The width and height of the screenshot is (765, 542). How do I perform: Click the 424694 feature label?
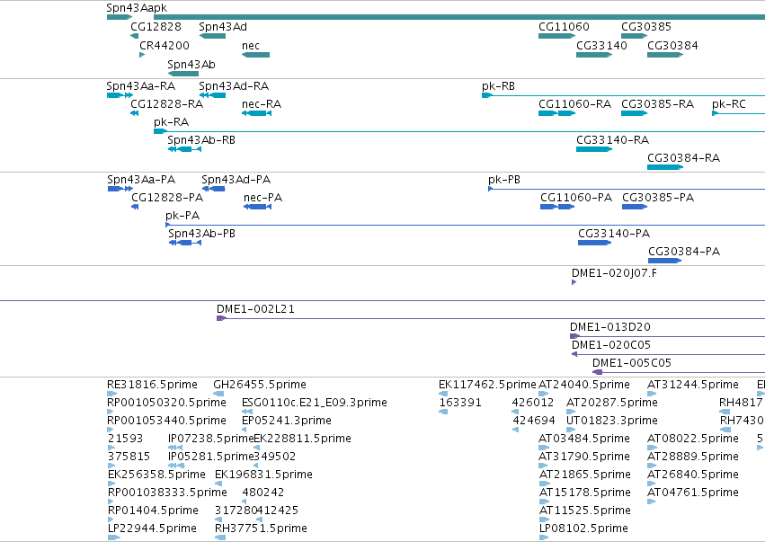(534, 421)
